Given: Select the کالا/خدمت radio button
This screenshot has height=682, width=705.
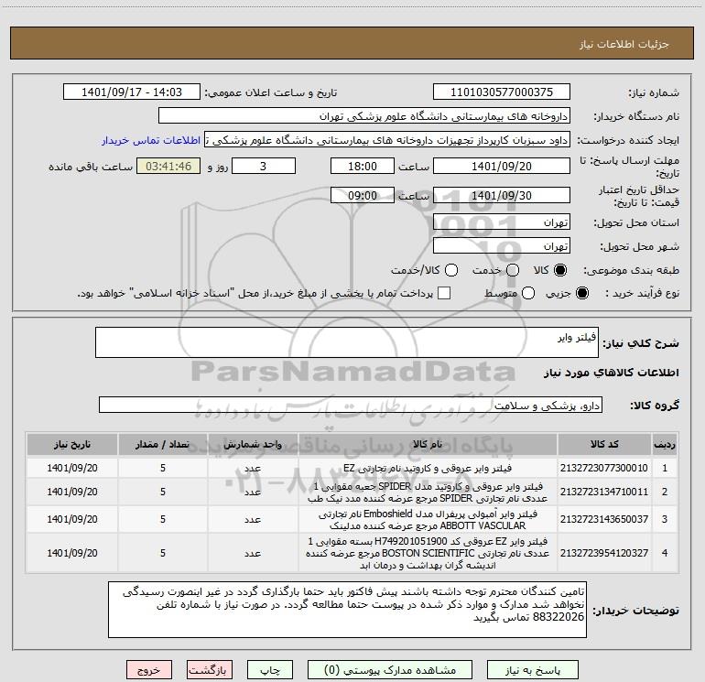Looking at the screenshot, I should [451, 270].
